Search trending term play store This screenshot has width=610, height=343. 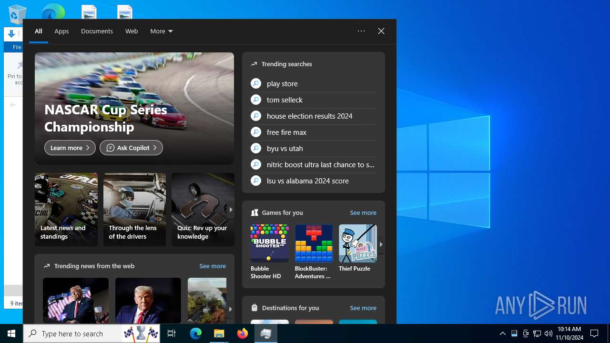[314, 84]
